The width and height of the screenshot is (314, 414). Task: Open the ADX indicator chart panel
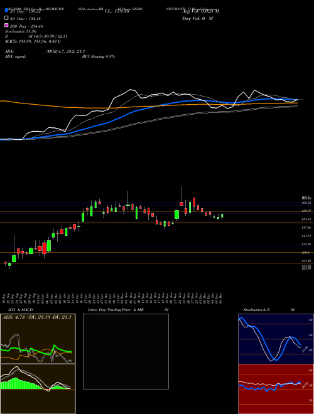tap(38, 339)
